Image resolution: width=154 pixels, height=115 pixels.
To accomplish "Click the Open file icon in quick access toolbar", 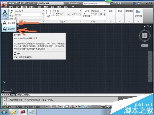I will click(x=13, y=3).
